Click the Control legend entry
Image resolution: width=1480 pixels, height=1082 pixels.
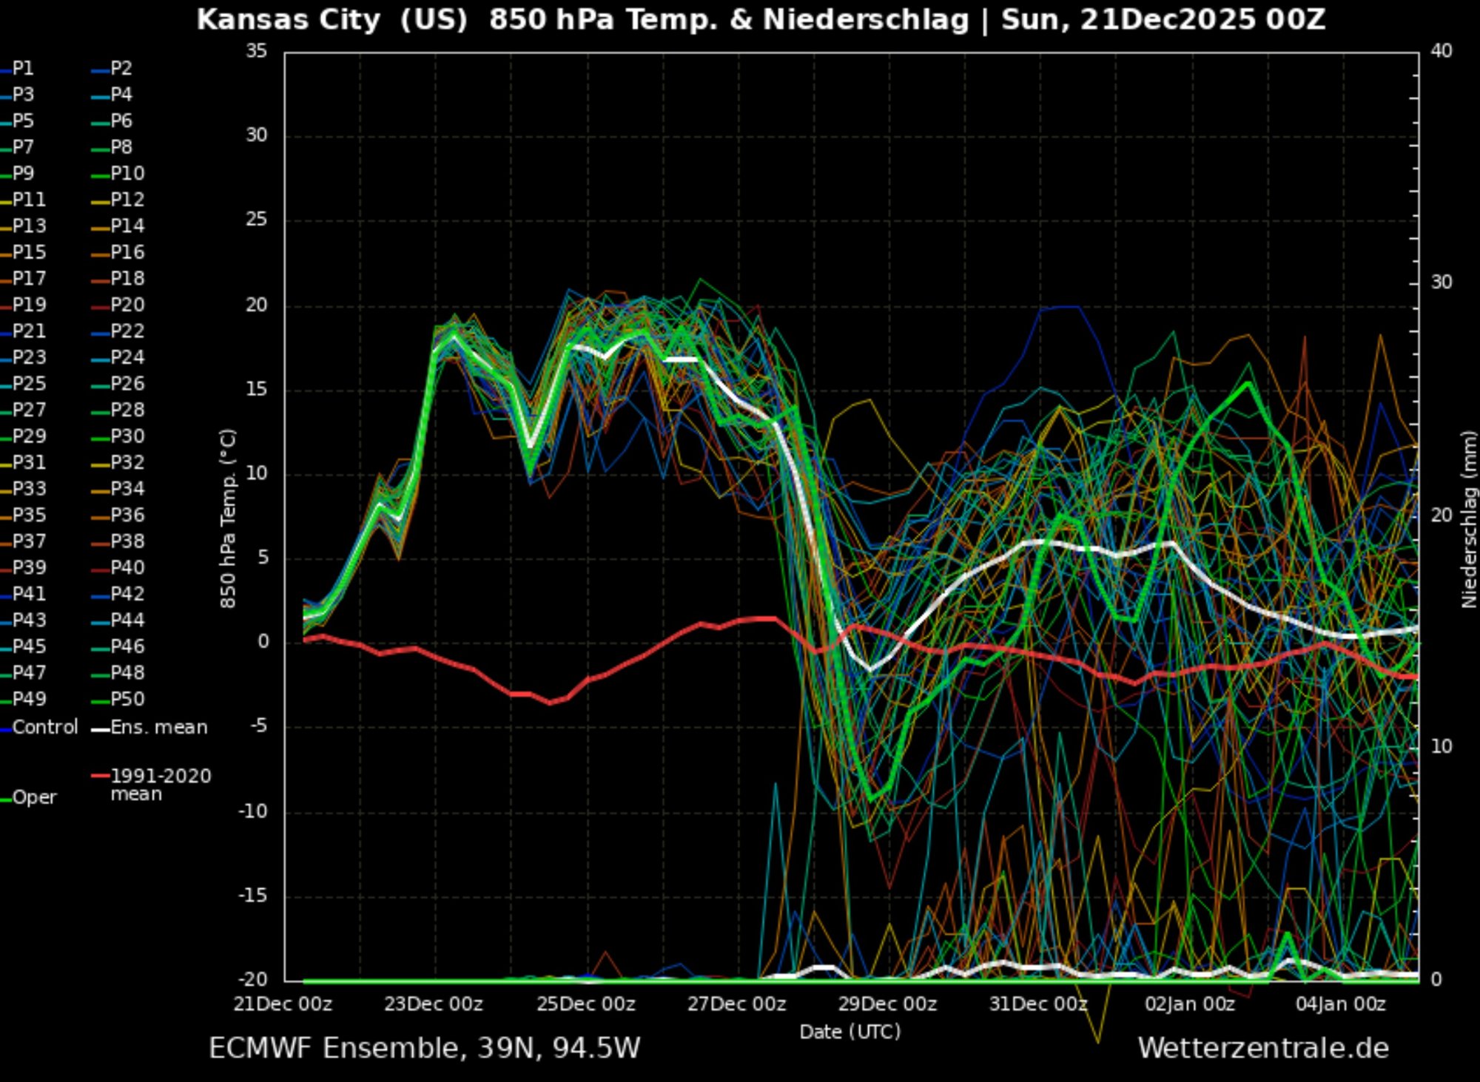pyautogui.click(x=44, y=728)
